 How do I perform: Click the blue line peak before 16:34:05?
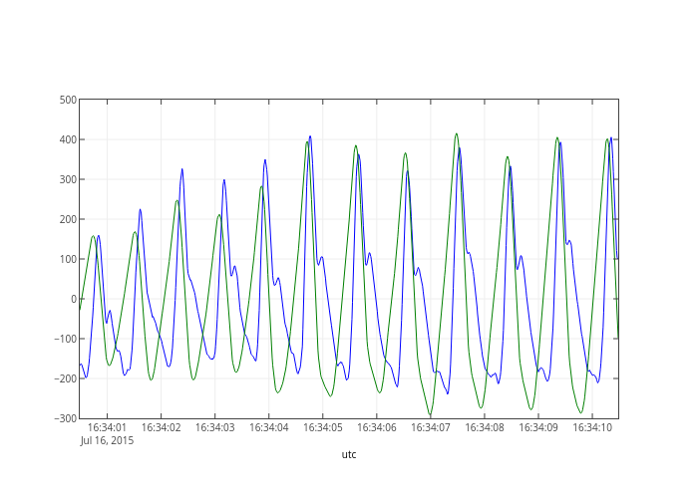pyautogui.click(x=310, y=136)
